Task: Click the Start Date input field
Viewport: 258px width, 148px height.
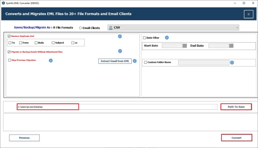Action: [x=172, y=46]
